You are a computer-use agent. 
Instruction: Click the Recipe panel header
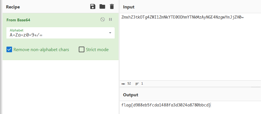(13, 7)
